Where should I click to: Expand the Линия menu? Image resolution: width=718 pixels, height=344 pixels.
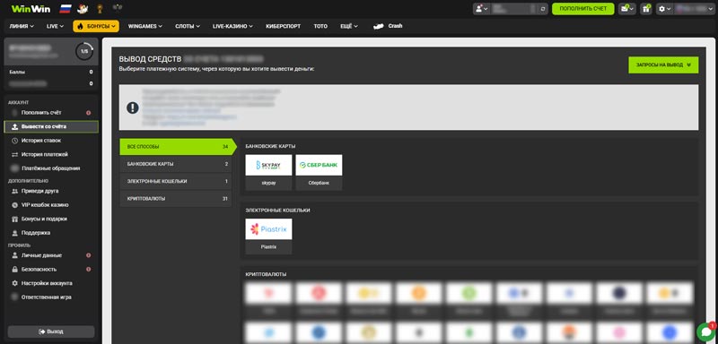pyautogui.click(x=22, y=26)
